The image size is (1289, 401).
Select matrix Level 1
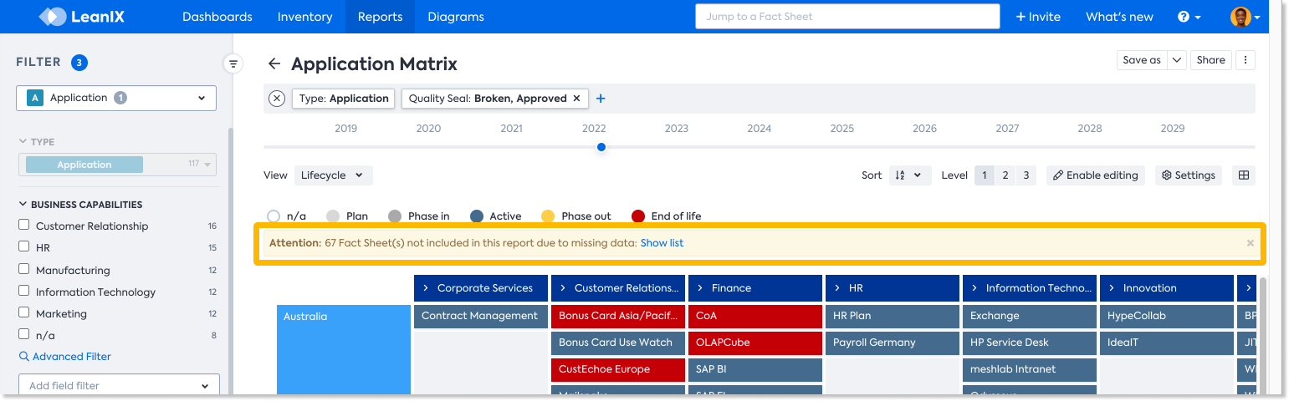tap(985, 175)
